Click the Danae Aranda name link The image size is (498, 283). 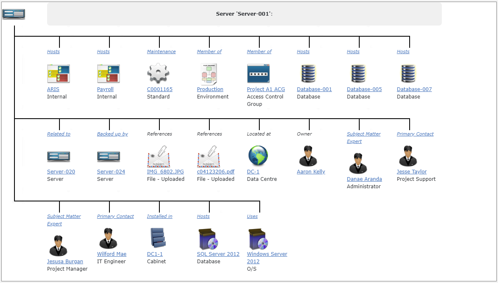click(364, 179)
